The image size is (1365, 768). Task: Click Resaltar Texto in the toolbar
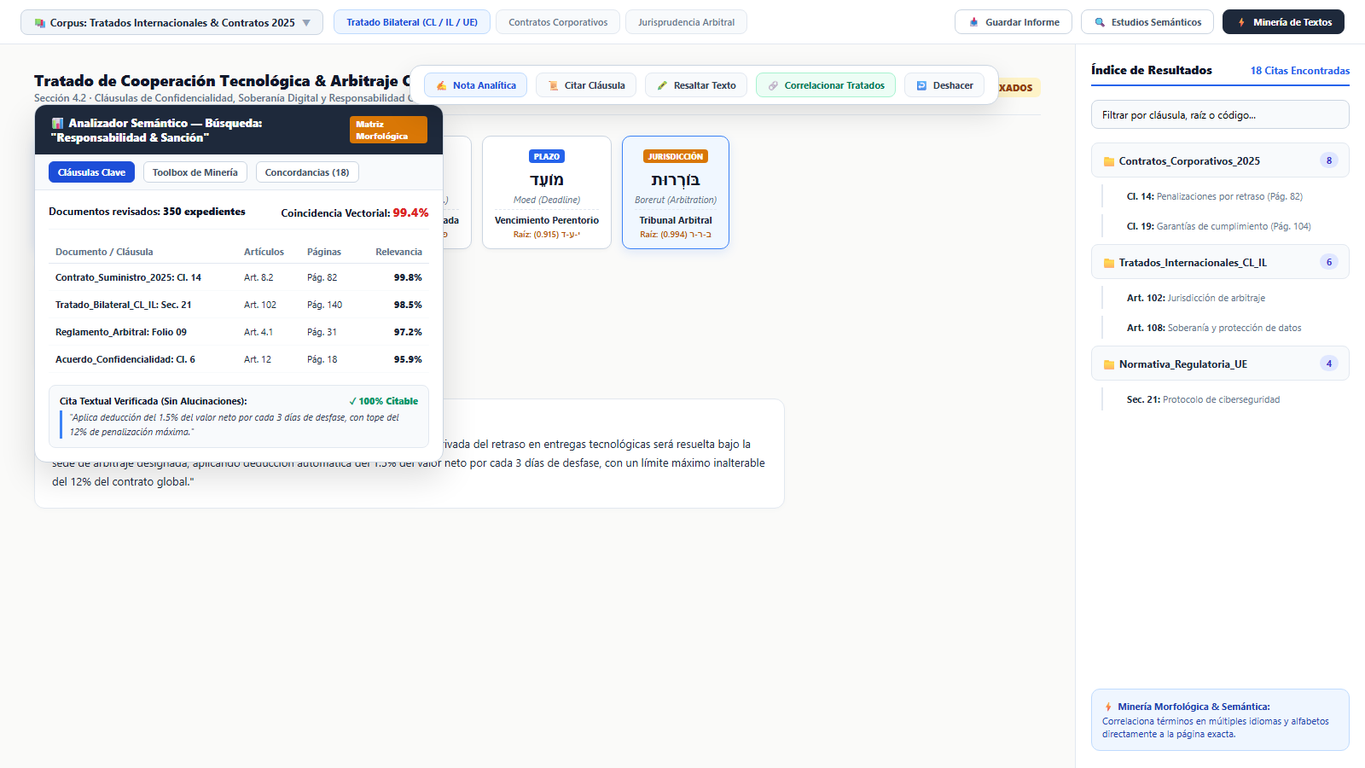pos(696,85)
